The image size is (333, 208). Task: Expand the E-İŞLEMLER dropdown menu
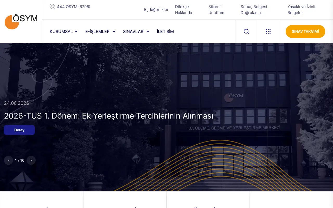tap(100, 31)
